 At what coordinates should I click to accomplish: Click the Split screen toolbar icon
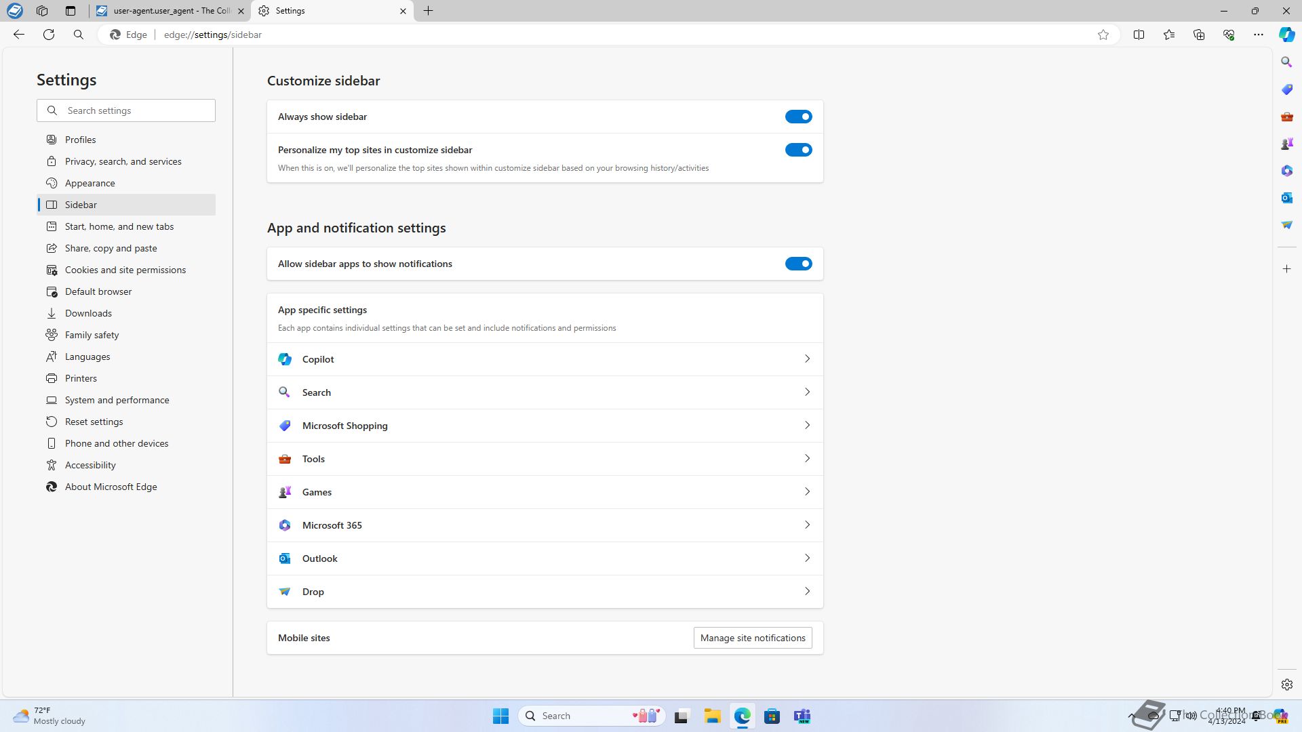click(1139, 35)
